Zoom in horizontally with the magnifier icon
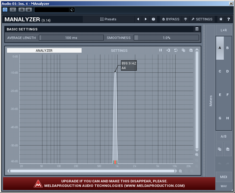The image size is (235, 193). 180,171
